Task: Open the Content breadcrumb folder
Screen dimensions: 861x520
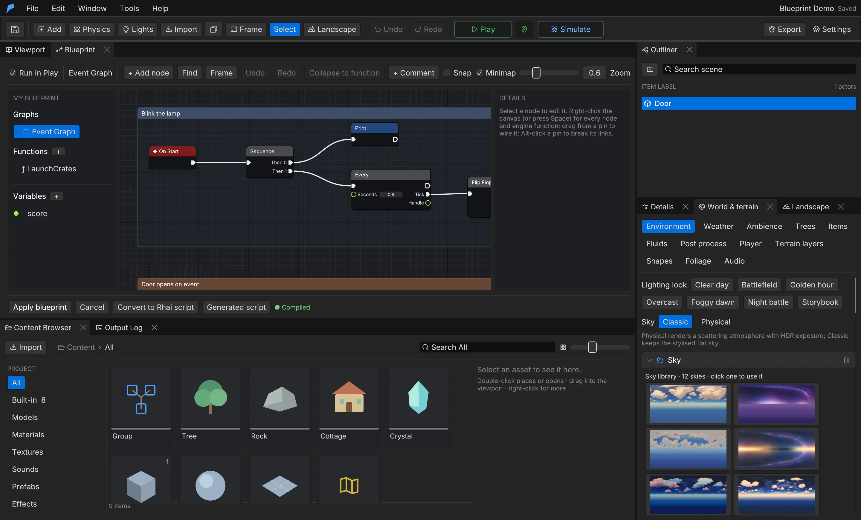Action: click(76, 347)
